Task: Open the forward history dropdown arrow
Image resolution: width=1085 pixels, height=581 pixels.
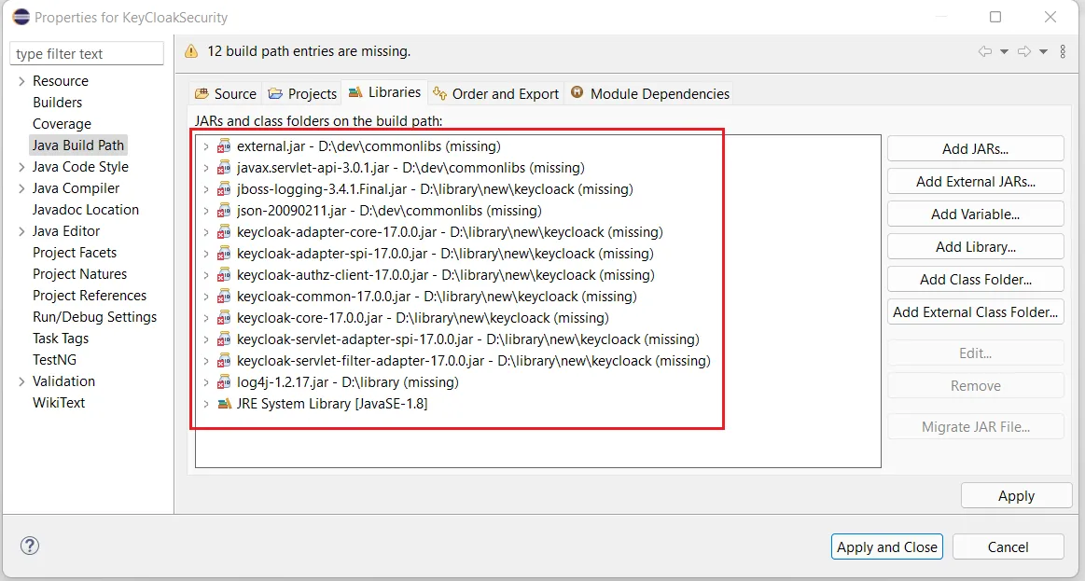Action: point(1043,52)
